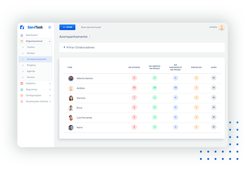Click the user avatar at top right
The image size is (244, 169).
[221, 27]
